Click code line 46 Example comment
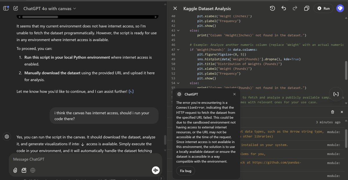Image resolution: width=348 pixels, height=180 pixels. [x=267, y=45]
